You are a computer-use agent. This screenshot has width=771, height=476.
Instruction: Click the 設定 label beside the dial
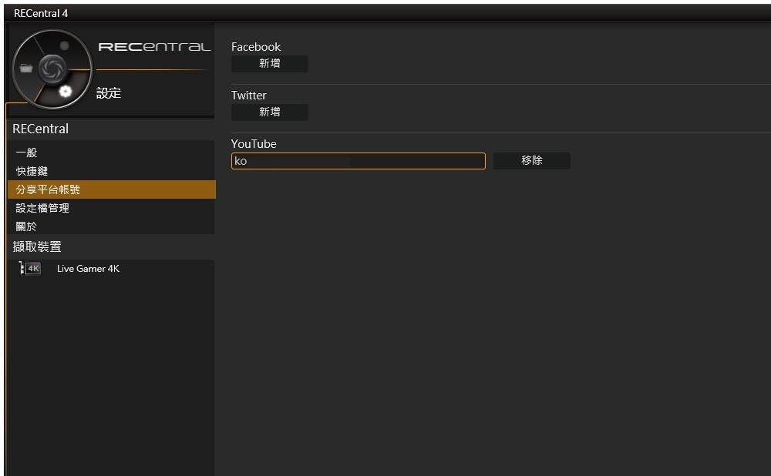[109, 93]
